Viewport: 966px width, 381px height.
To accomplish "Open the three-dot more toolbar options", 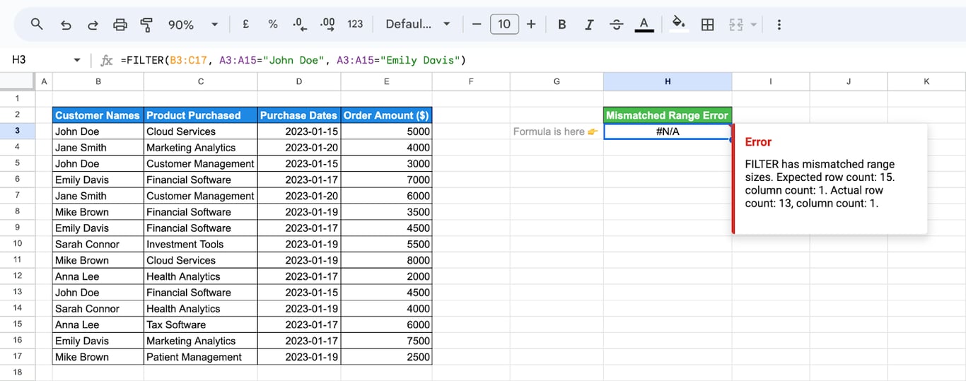I will click(x=779, y=25).
